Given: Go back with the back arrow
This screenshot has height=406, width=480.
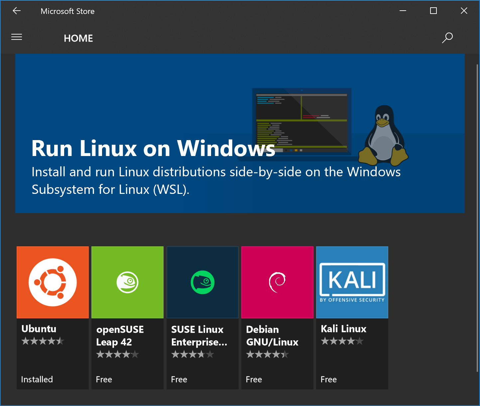Looking at the screenshot, I should 17,11.
